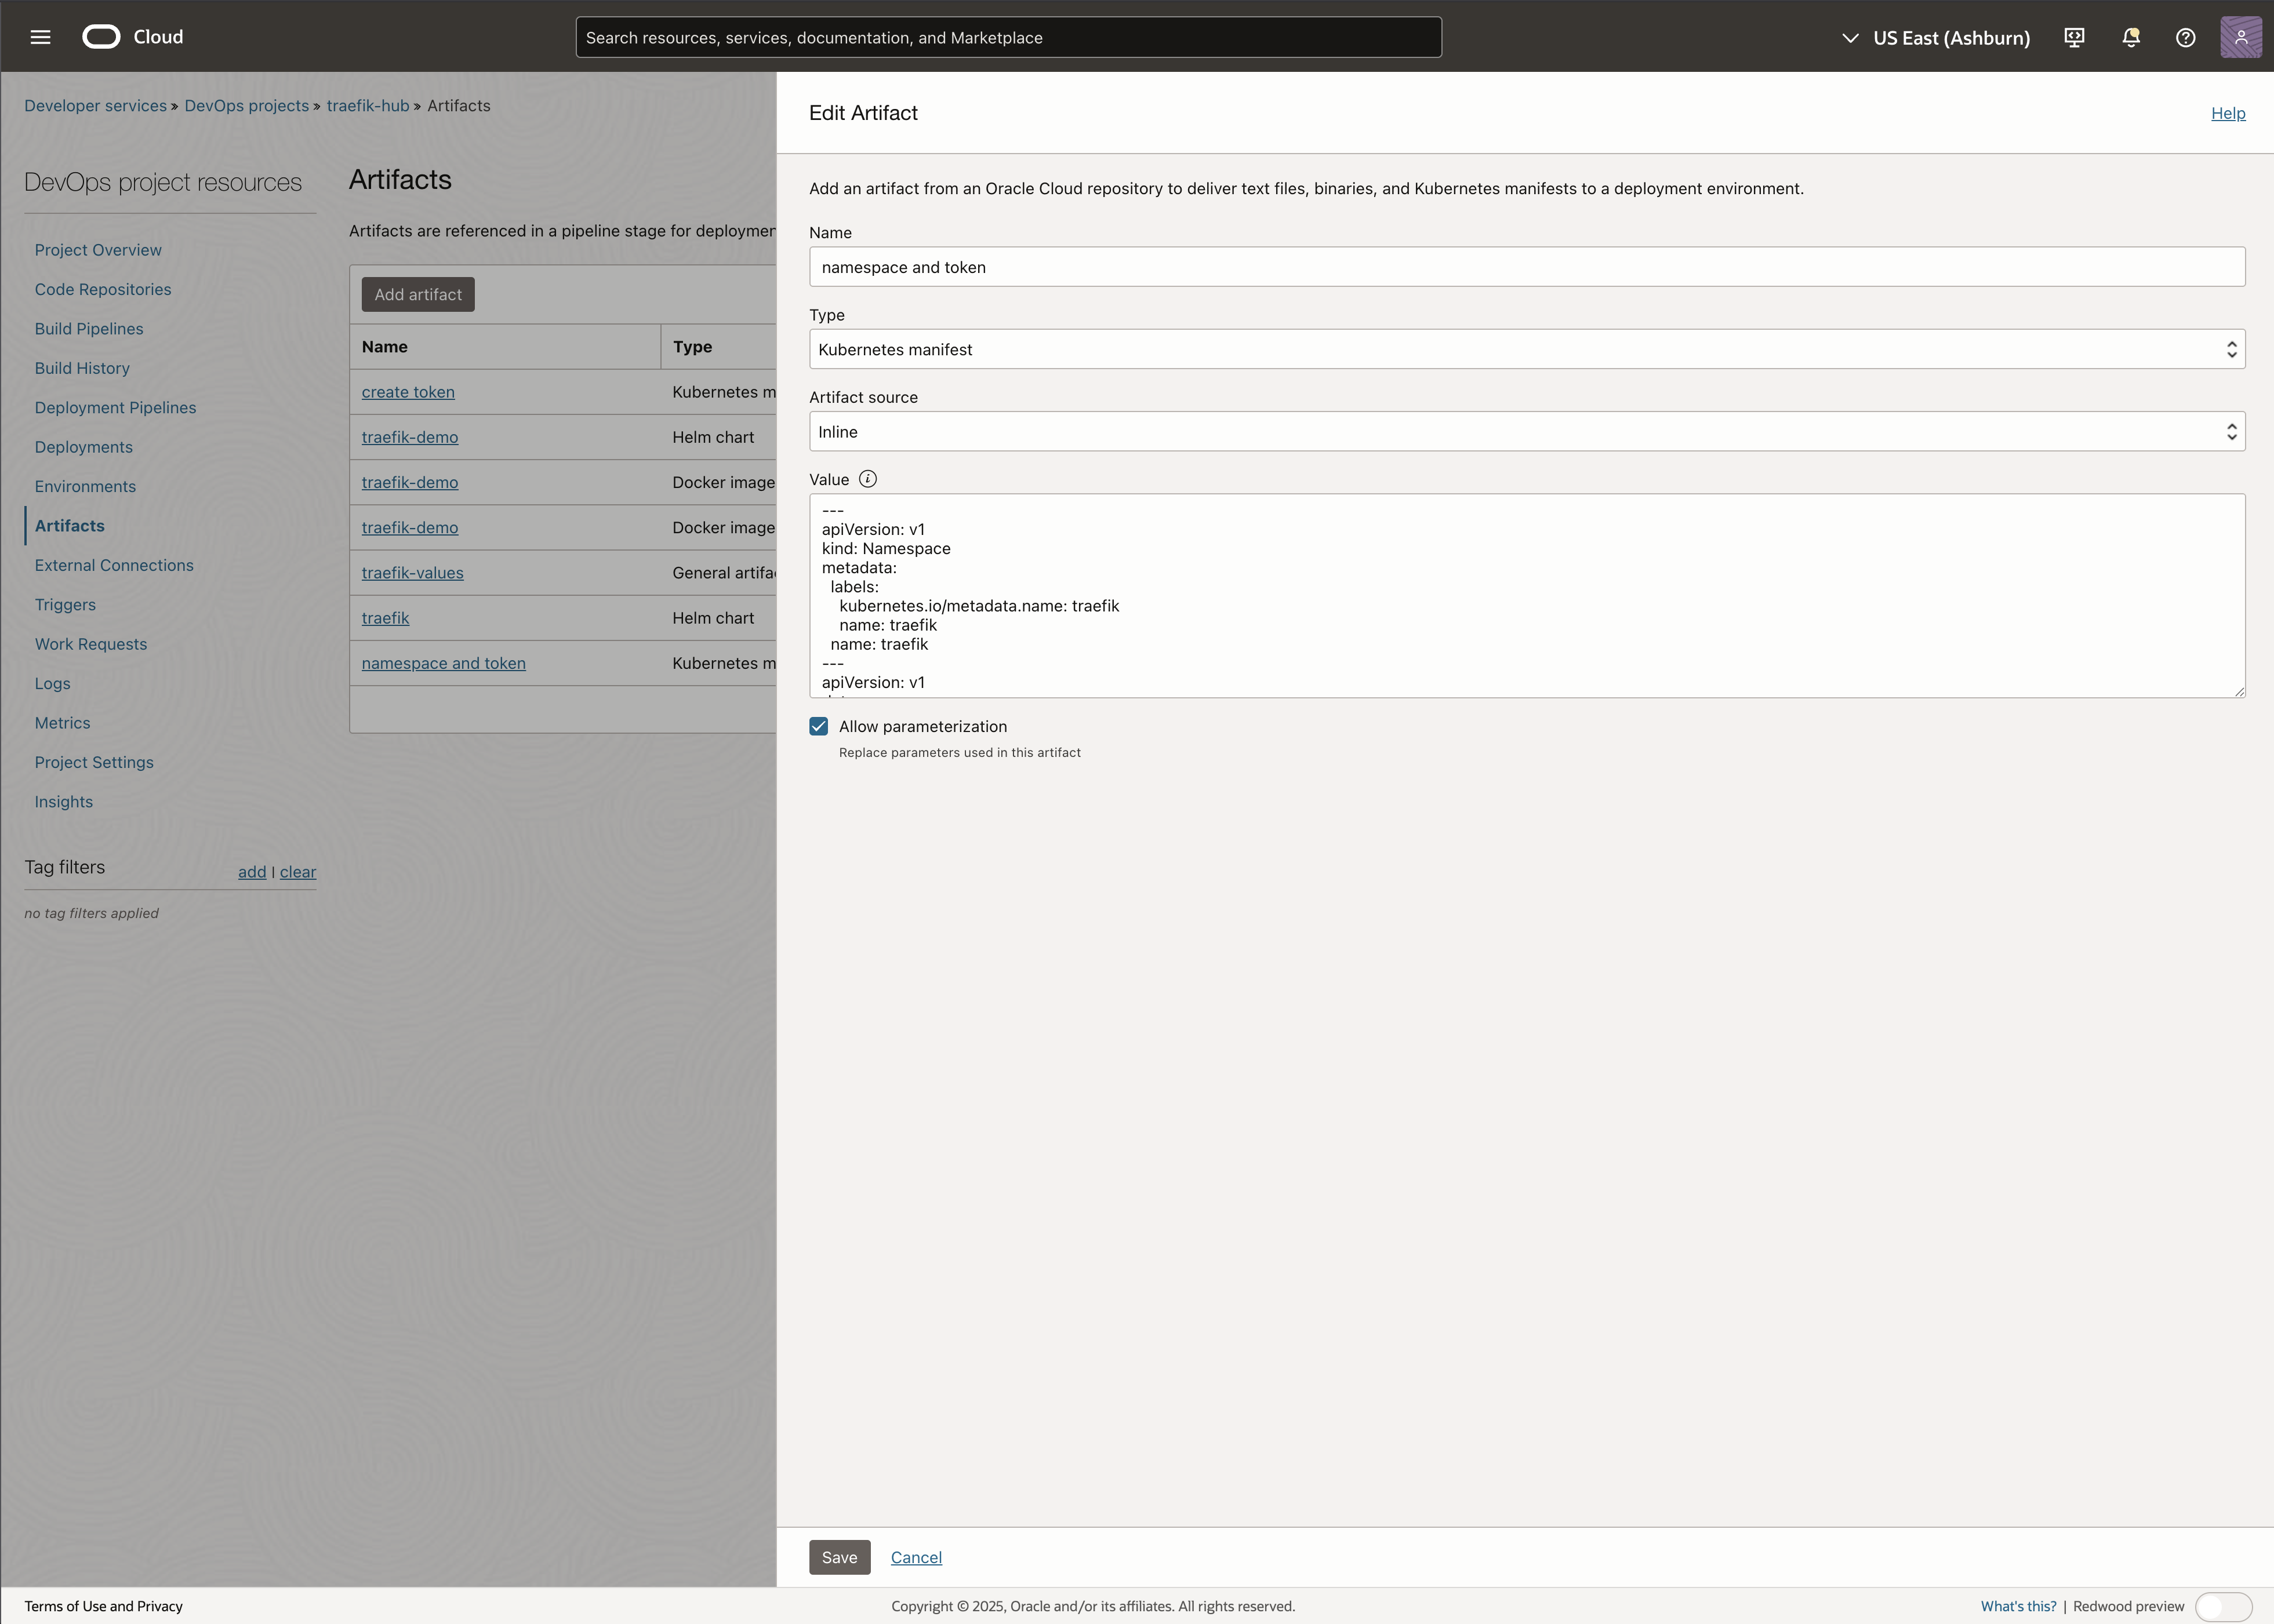Click the Value info icon
Image resolution: width=2274 pixels, height=1624 pixels.
[867, 479]
